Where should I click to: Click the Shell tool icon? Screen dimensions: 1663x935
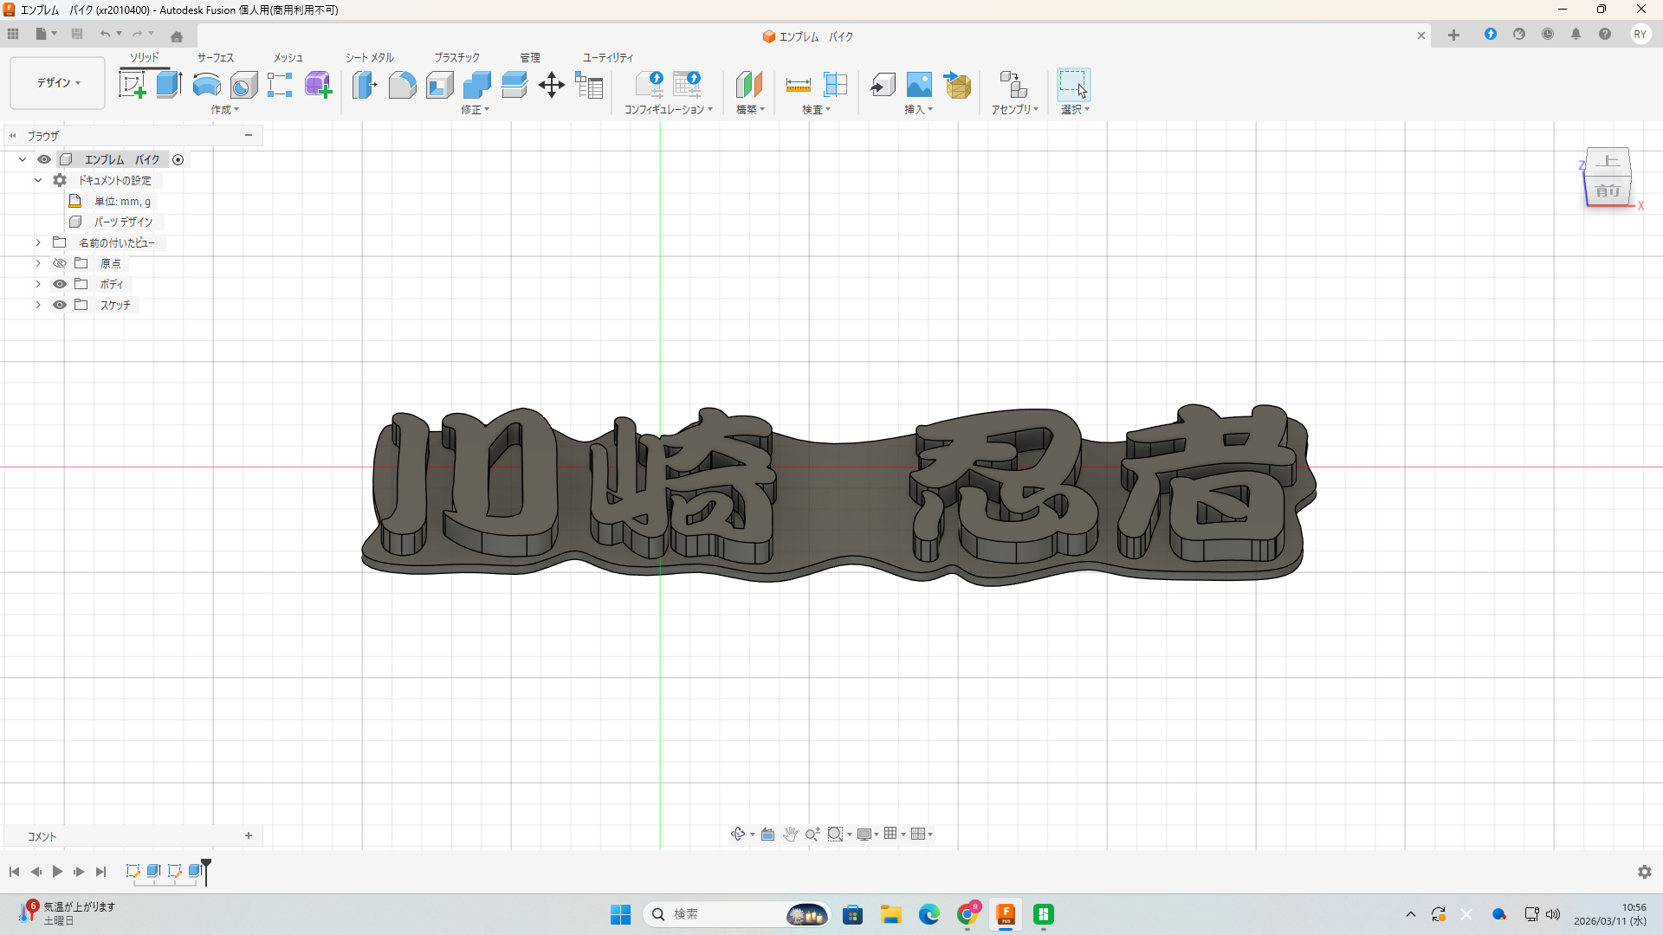pyautogui.click(x=439, y=85)
